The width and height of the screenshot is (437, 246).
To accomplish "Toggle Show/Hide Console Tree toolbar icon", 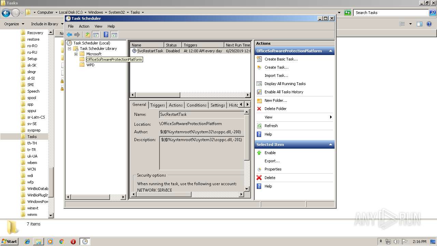I will 96,35.
